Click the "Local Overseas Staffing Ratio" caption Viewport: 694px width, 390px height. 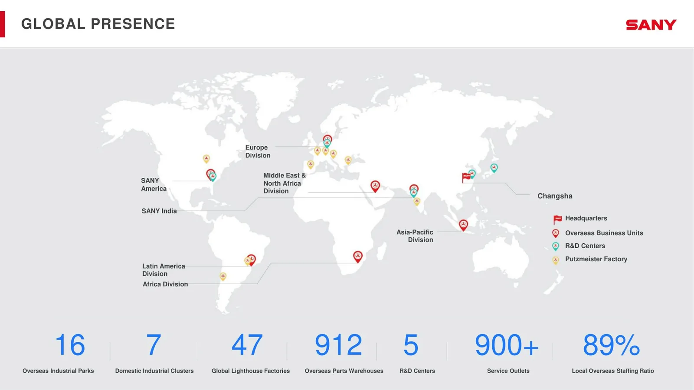pos(613,371)
